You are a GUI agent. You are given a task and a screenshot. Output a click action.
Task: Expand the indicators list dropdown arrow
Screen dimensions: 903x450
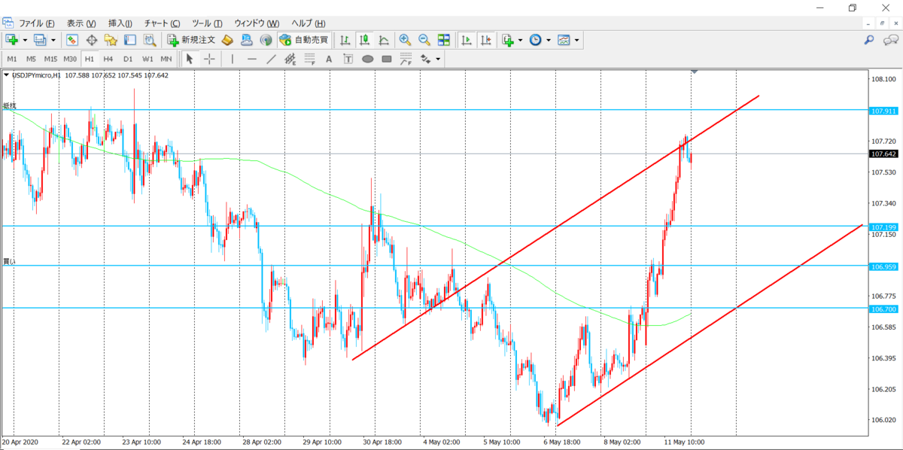pyautogui.click(x=520, y=40)
